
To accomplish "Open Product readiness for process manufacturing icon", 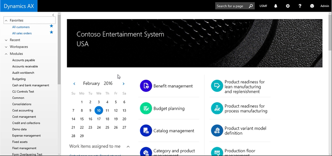I will 217,108.
